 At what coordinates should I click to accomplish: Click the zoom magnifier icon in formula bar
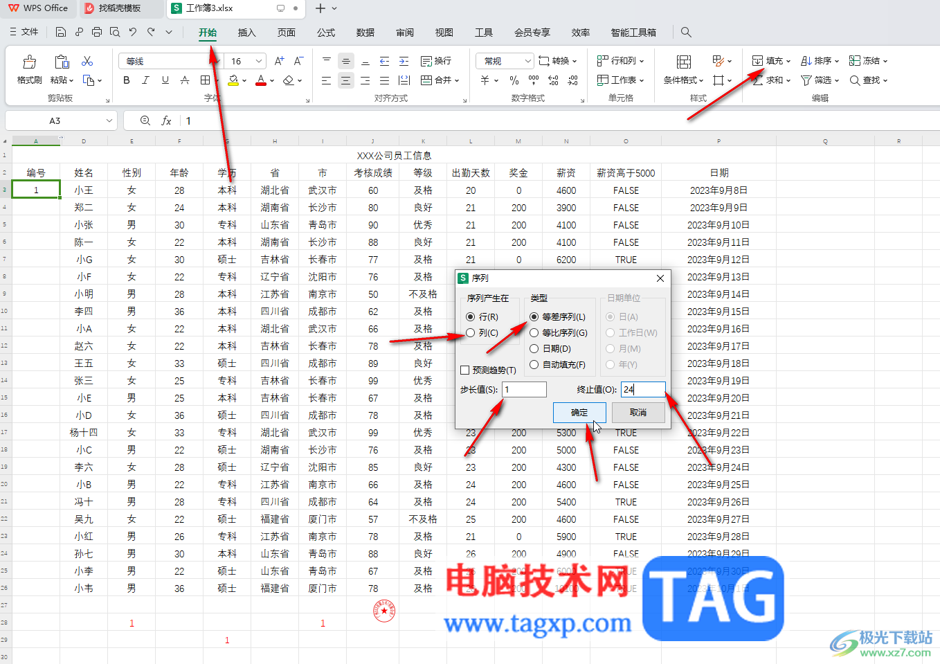(145, 120)
